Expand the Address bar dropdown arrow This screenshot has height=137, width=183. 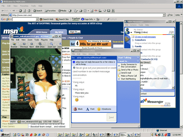pos(164,15)
